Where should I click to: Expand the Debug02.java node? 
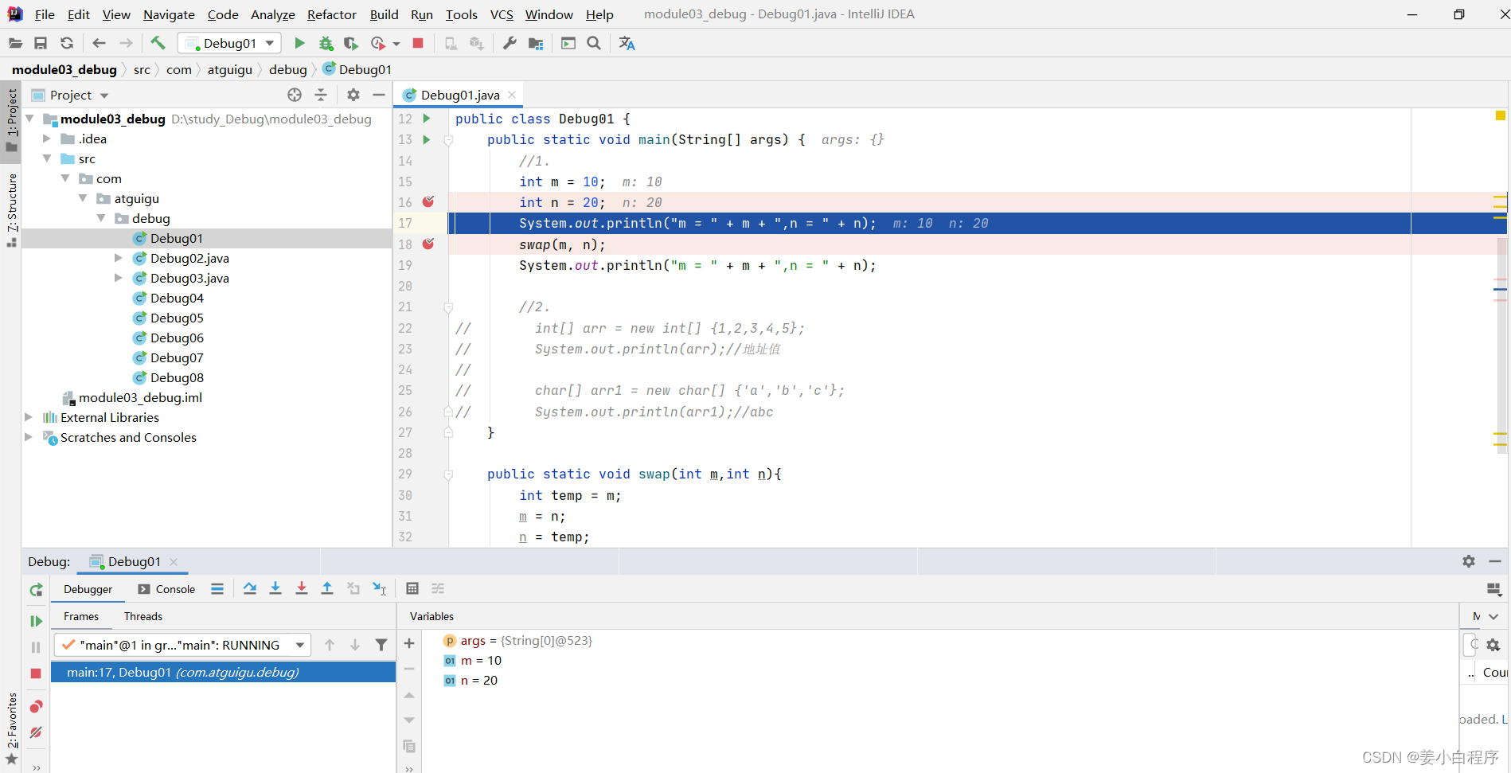point(119,258)
